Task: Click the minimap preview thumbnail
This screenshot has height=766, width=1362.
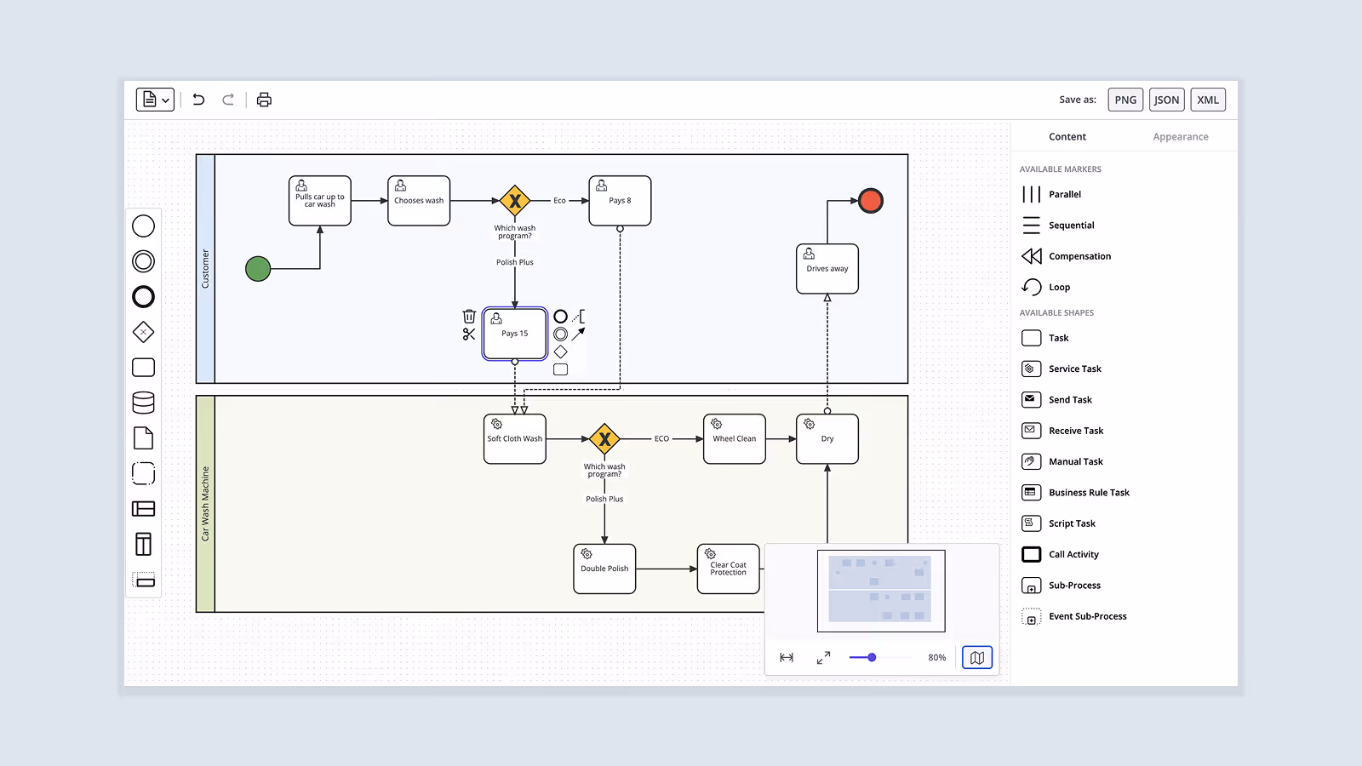Action: [881, 591]
